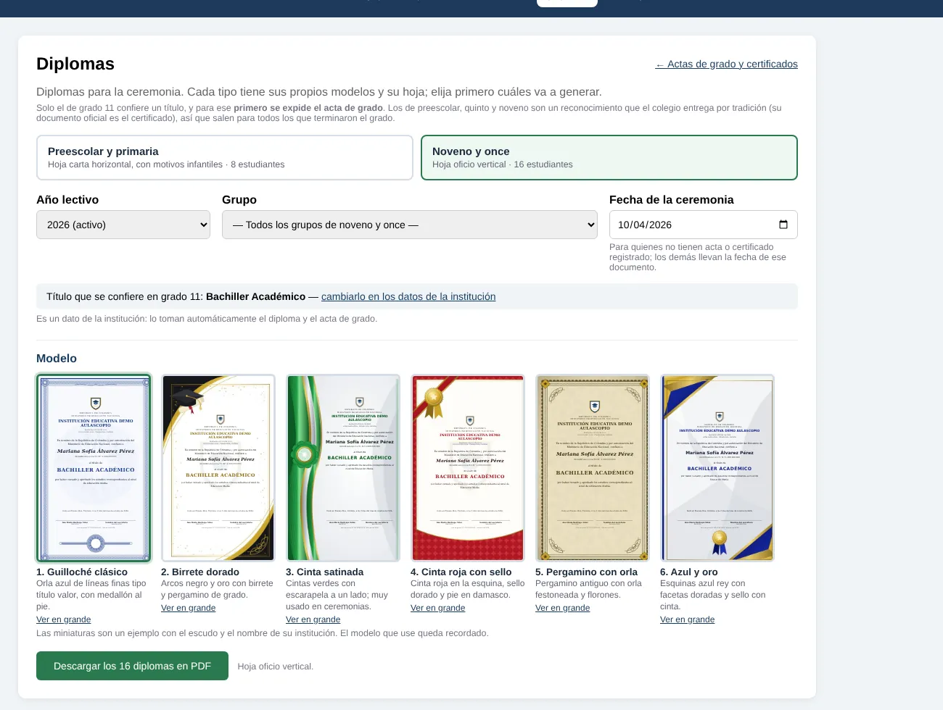The image size is (943, 710).
Task: View Birrete dorado in large size
Action: [x=189, y=608]
